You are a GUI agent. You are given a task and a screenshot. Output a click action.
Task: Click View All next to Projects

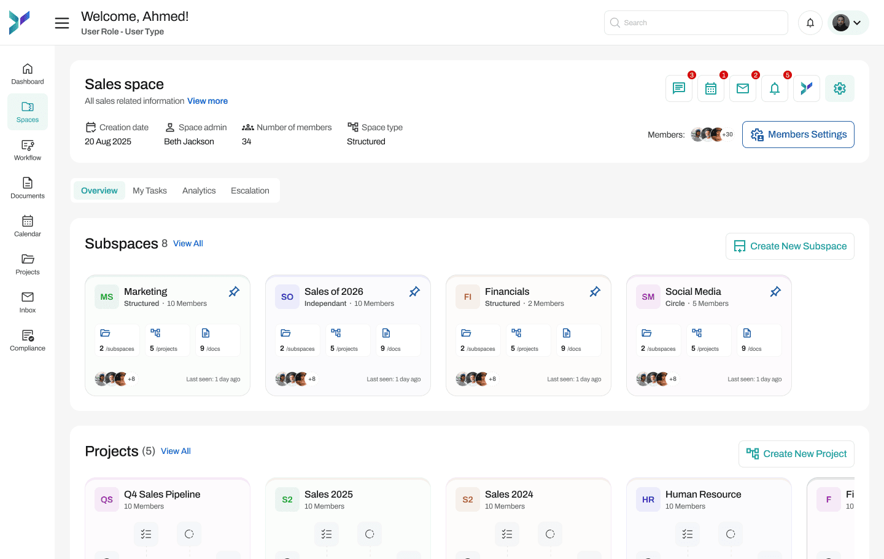click(x=176, y=451)
